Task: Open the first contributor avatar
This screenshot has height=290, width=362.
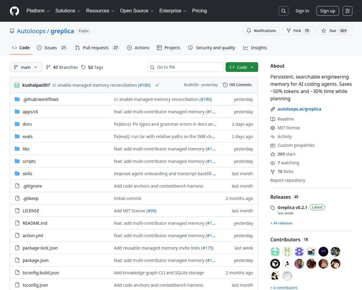Action: [x=275, y=252]
